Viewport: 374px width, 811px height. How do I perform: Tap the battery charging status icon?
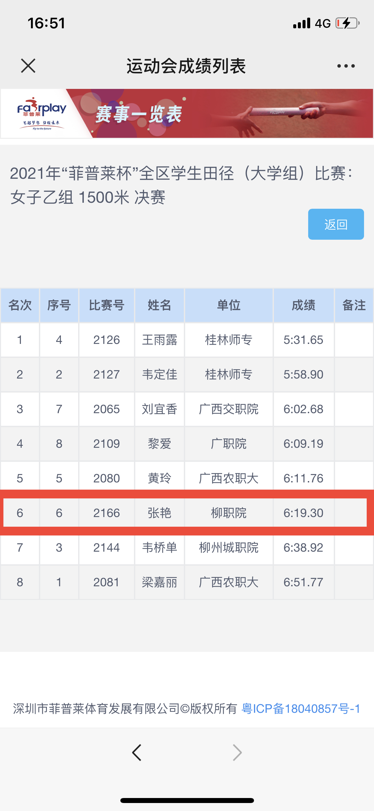coord(347,23)
